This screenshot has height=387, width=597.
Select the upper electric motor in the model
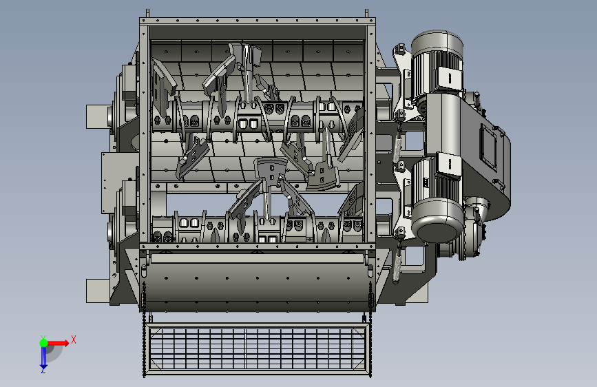click(x=437, y=63)
